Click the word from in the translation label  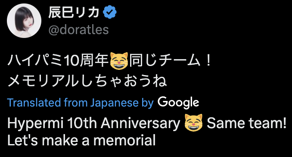pyautogui.click(x=76, y=103)
